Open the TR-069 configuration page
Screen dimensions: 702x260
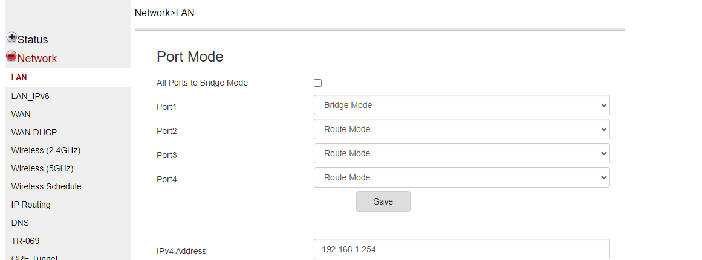pos(25,241)
